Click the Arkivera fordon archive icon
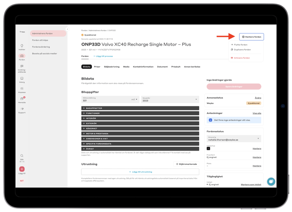 (232, 58)
